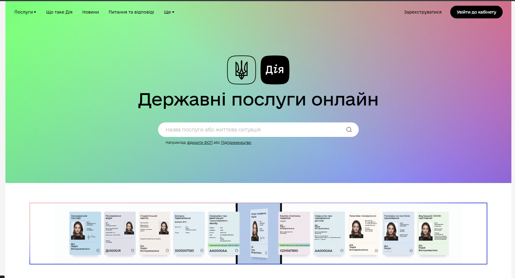Click the menu circle on Посвідчення водія card
Viewport: 515px width, 278px height.
[133, 251]
